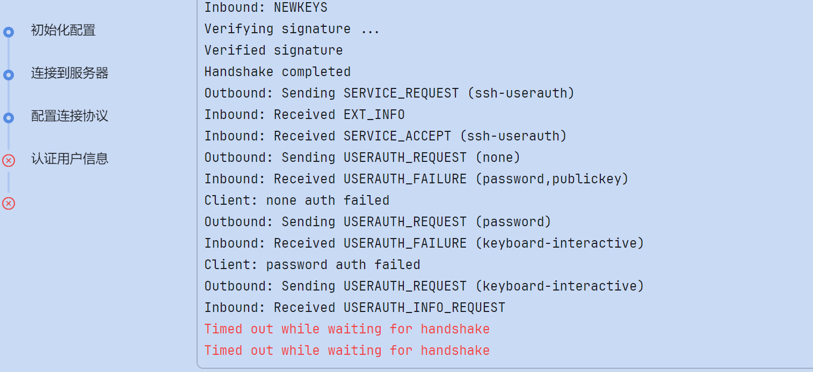Select the "Verified signature" log entry
The image size is (813, 372).
click(x=273, y=50)
